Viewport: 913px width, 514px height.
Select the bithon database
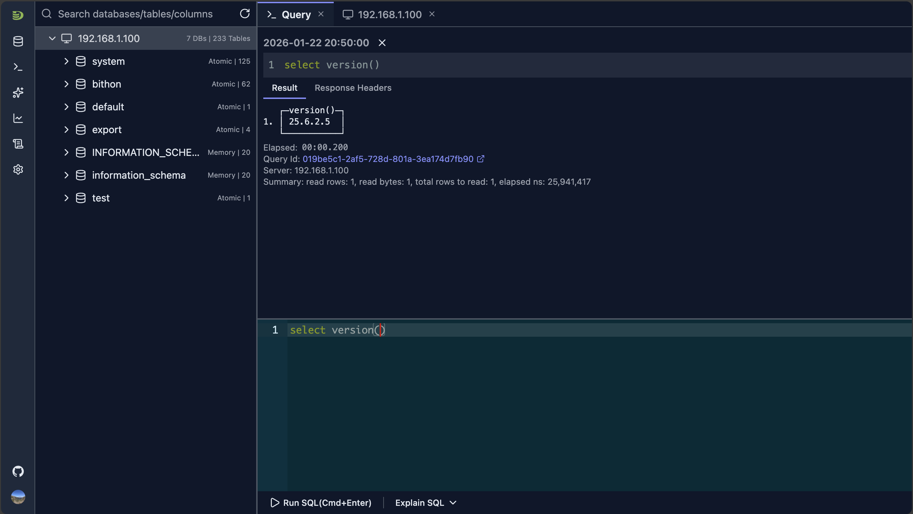pos(106,84)
